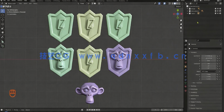
Task: Open the Texture properties tab
Action: [186, 91]
